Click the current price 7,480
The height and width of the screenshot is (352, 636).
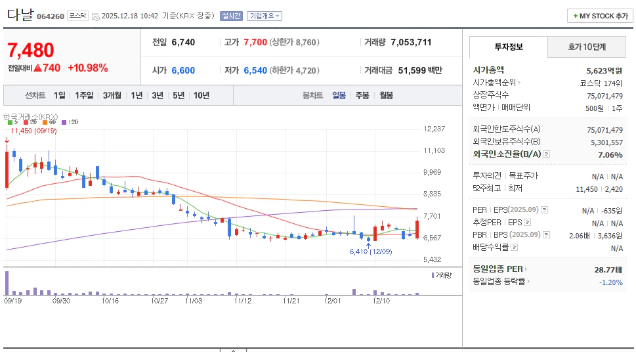tap(30, 51)
